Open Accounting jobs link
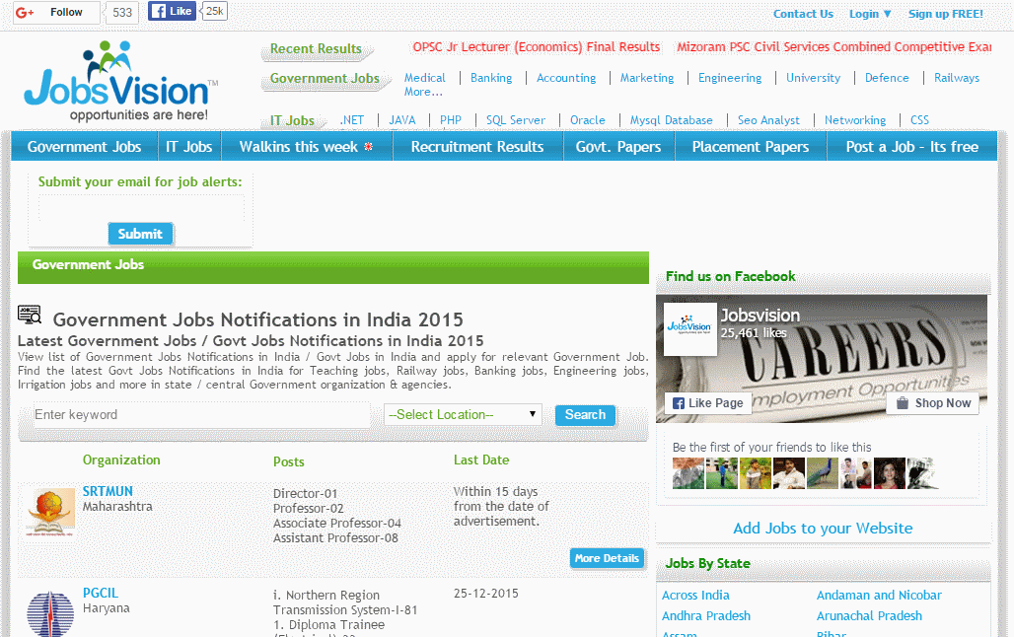Screen dimensions: 1014x637 [566, 78]
